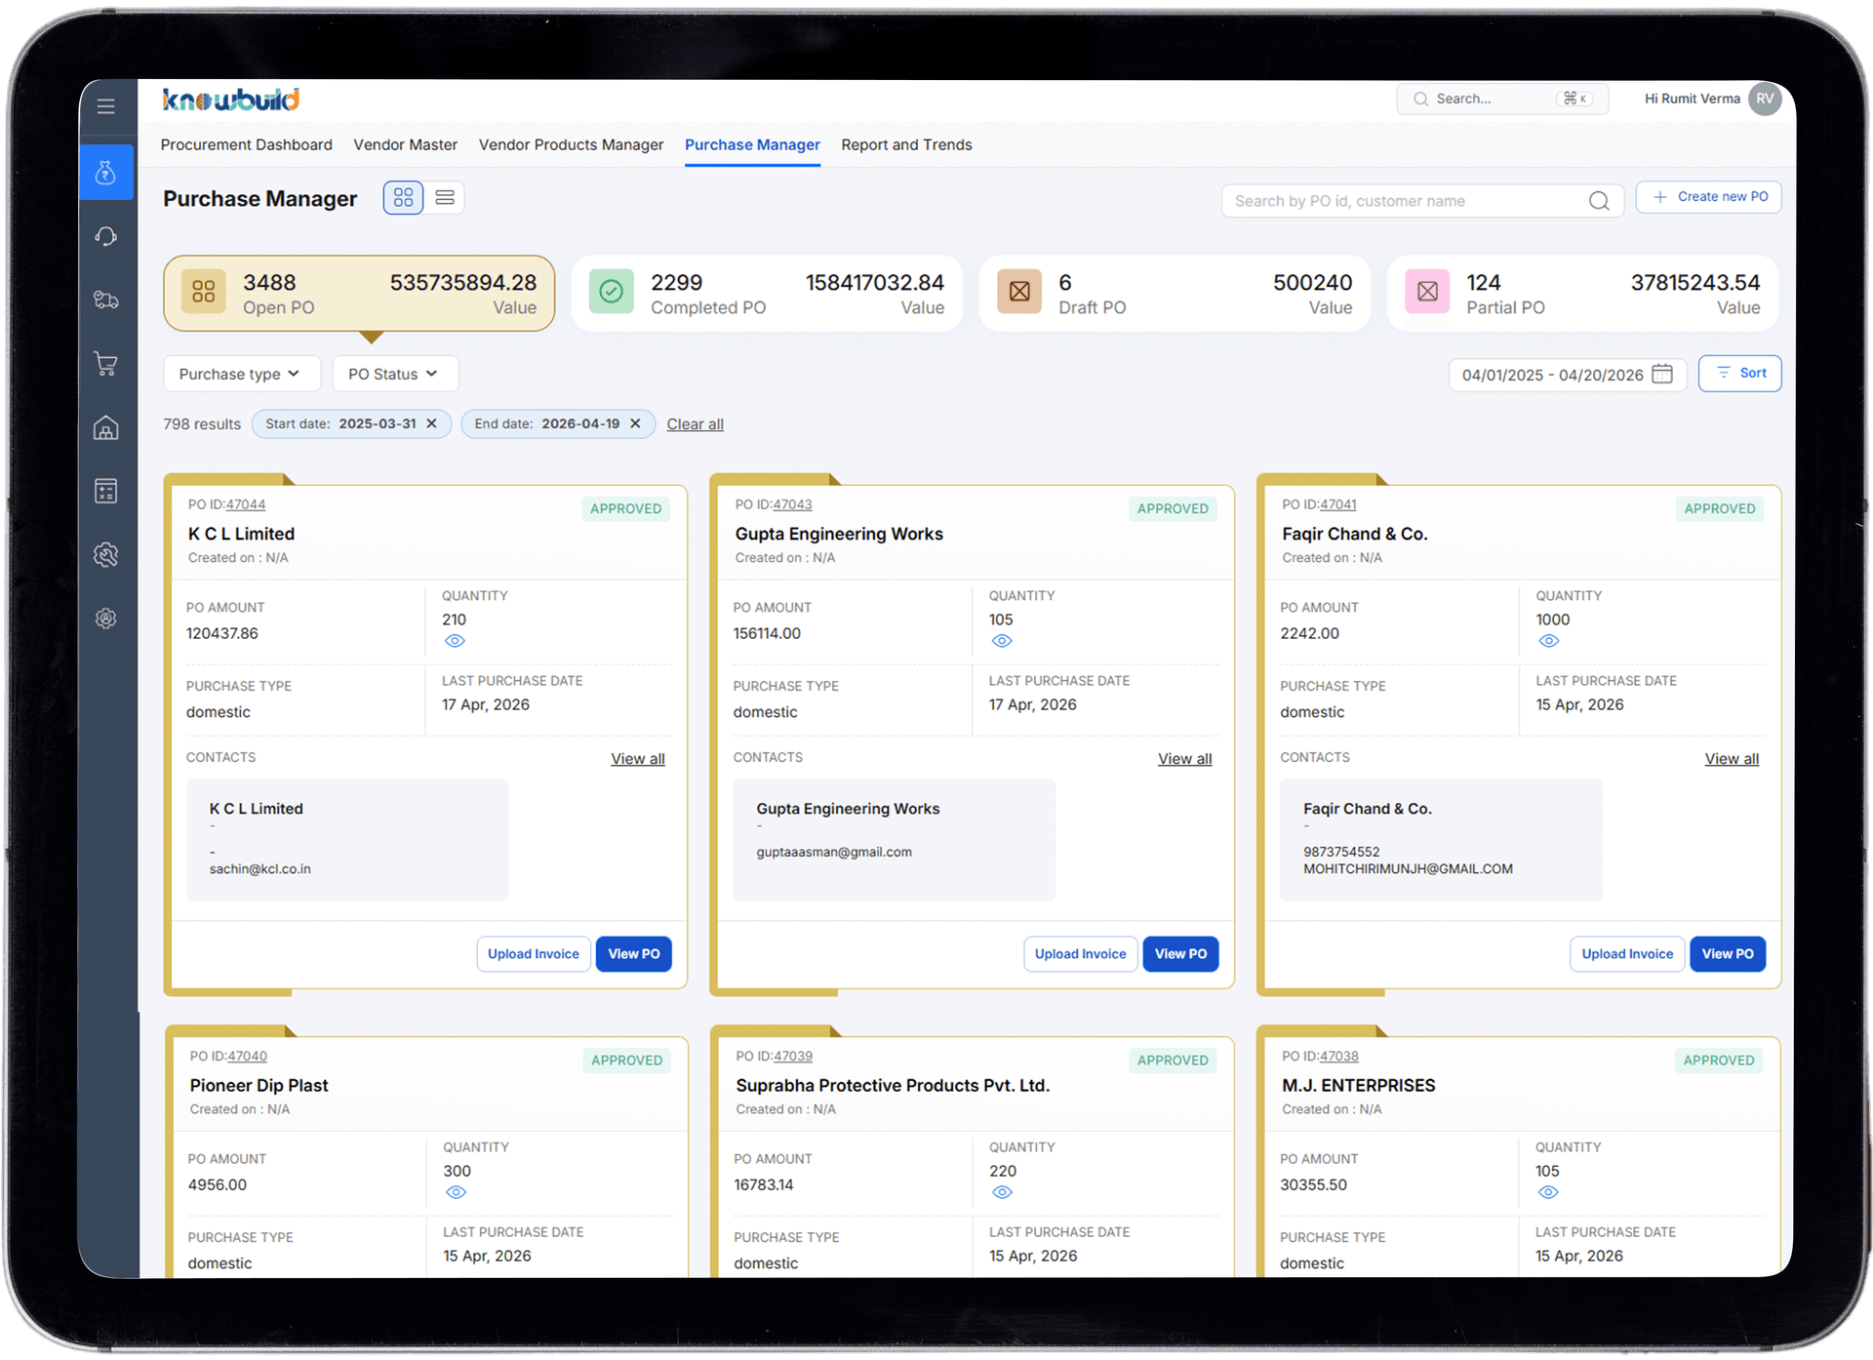Open the gear settings sidebar icon
Screen dimensions: 1873x1360
pyautogui.click(x=106, y=619)
